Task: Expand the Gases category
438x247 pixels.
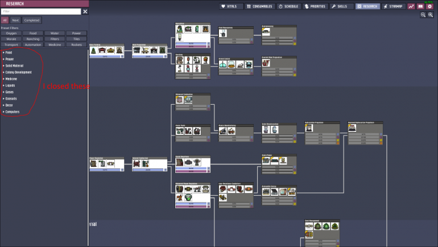Action: click(x=8, y=92)
